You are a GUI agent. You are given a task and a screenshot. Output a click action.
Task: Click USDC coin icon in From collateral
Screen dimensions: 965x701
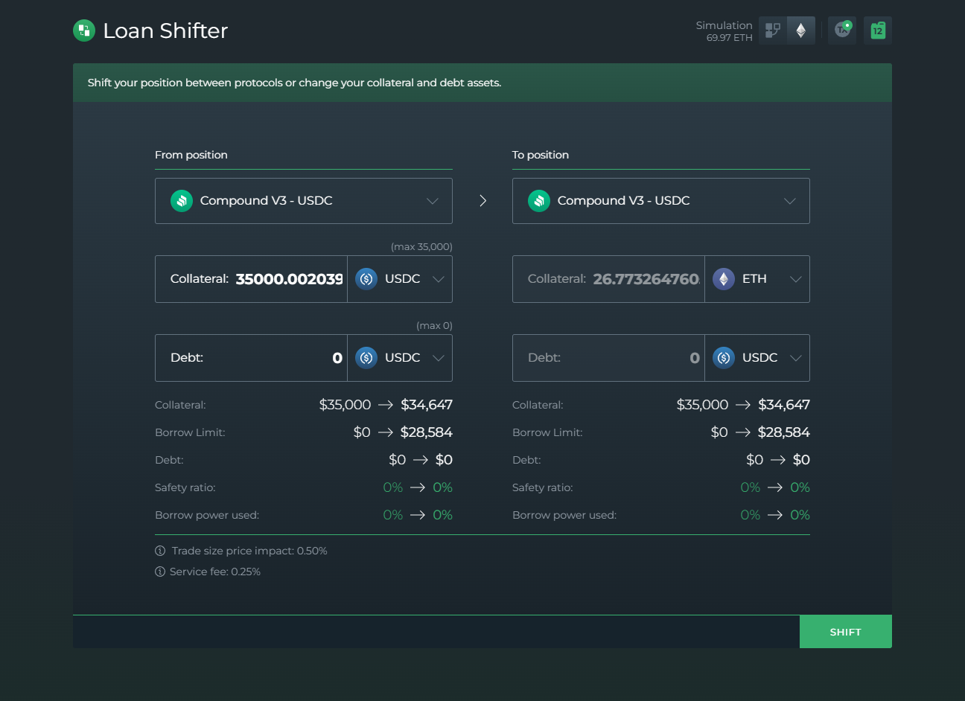coord(366,279)
